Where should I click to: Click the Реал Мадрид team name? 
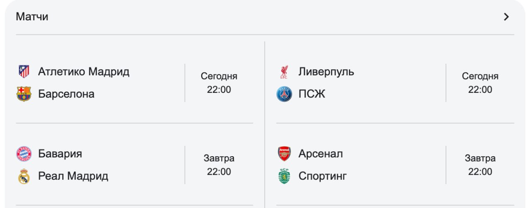point(73,176)
